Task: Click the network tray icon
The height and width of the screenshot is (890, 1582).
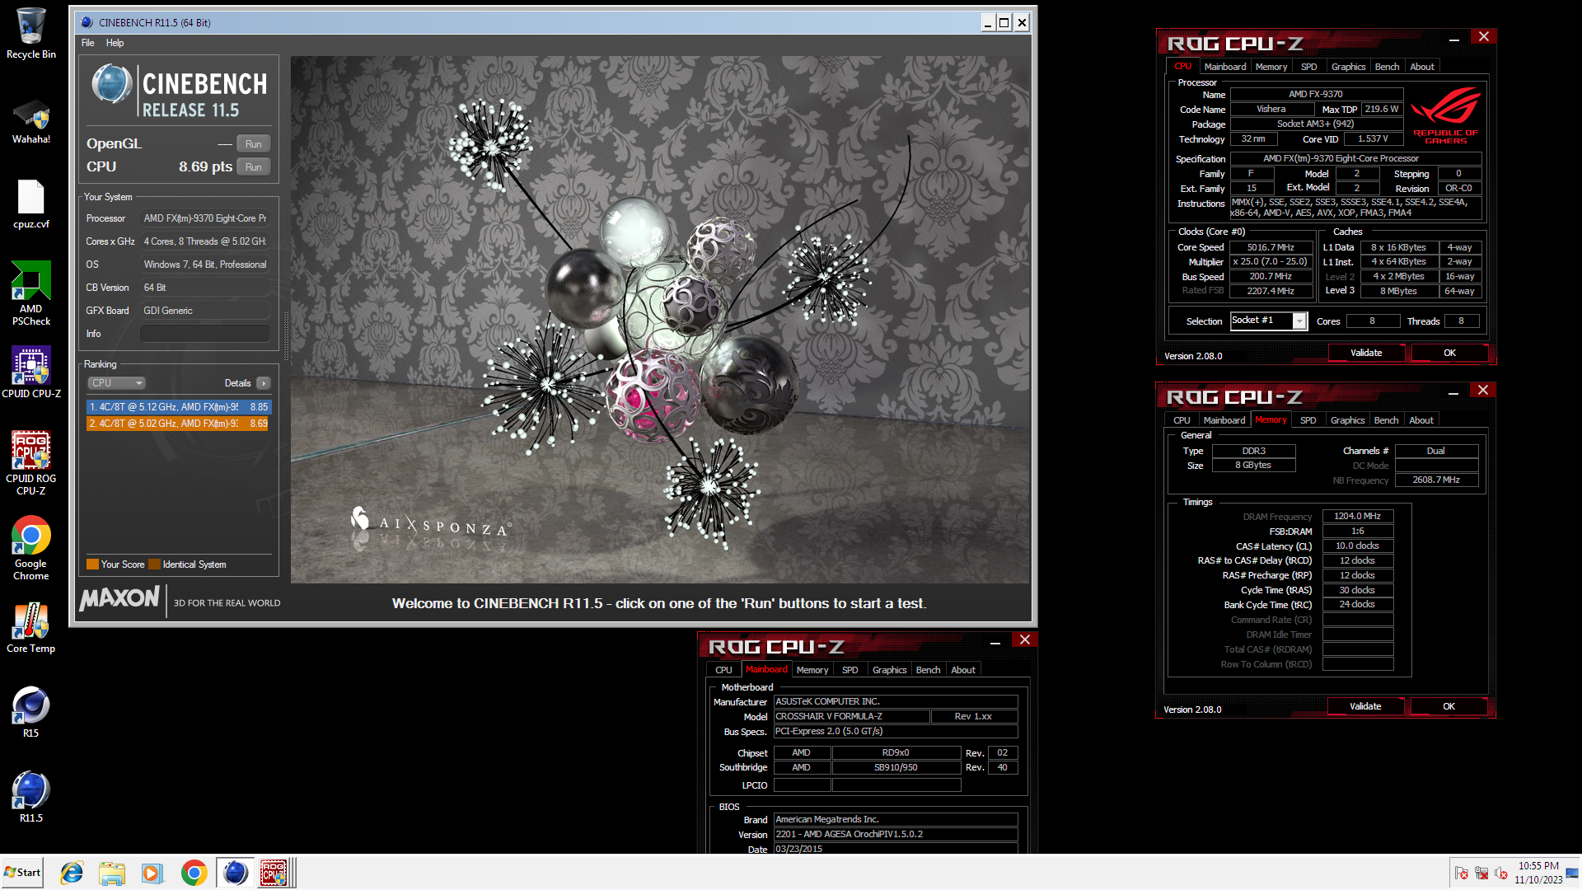Action: pos(1481,873)
